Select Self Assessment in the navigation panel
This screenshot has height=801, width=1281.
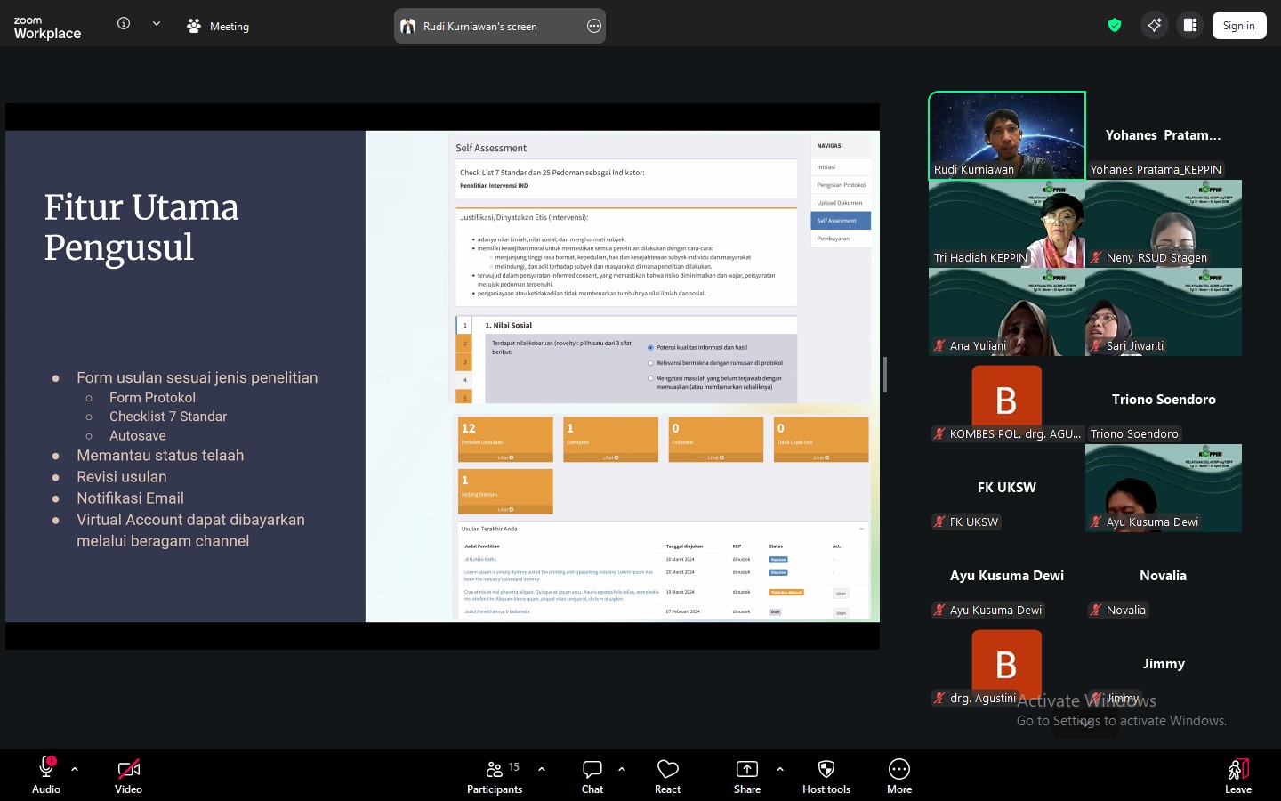tap(840, 221)
